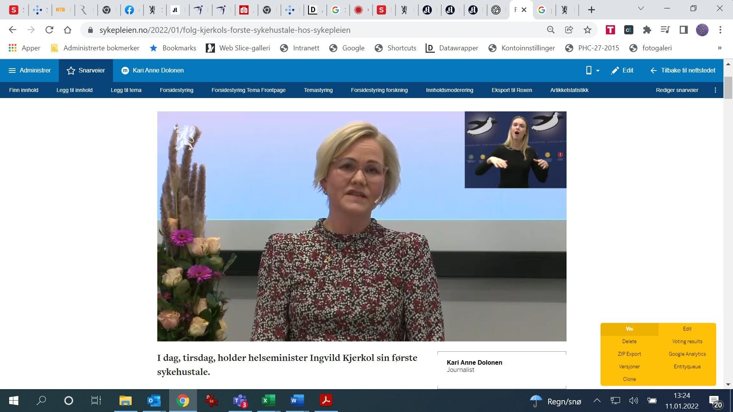Show hidden system tray icons

[x=597, y=401]
